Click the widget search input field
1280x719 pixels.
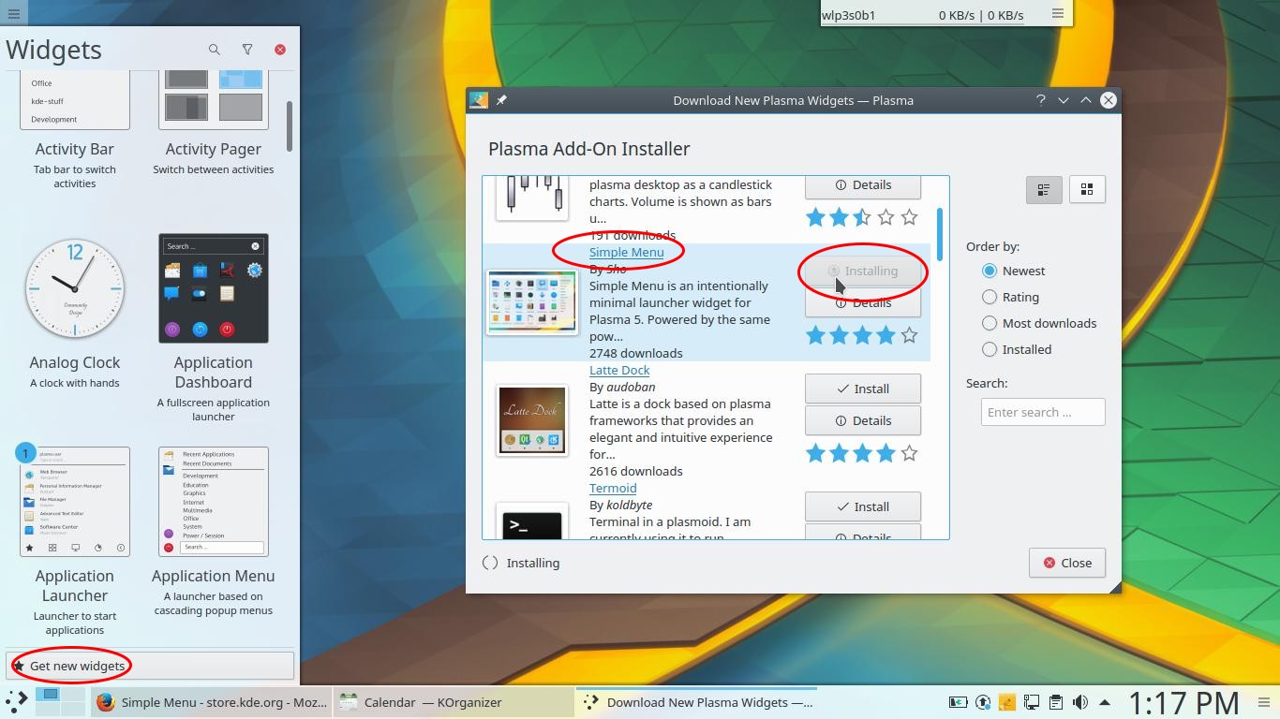point(1042,412)
